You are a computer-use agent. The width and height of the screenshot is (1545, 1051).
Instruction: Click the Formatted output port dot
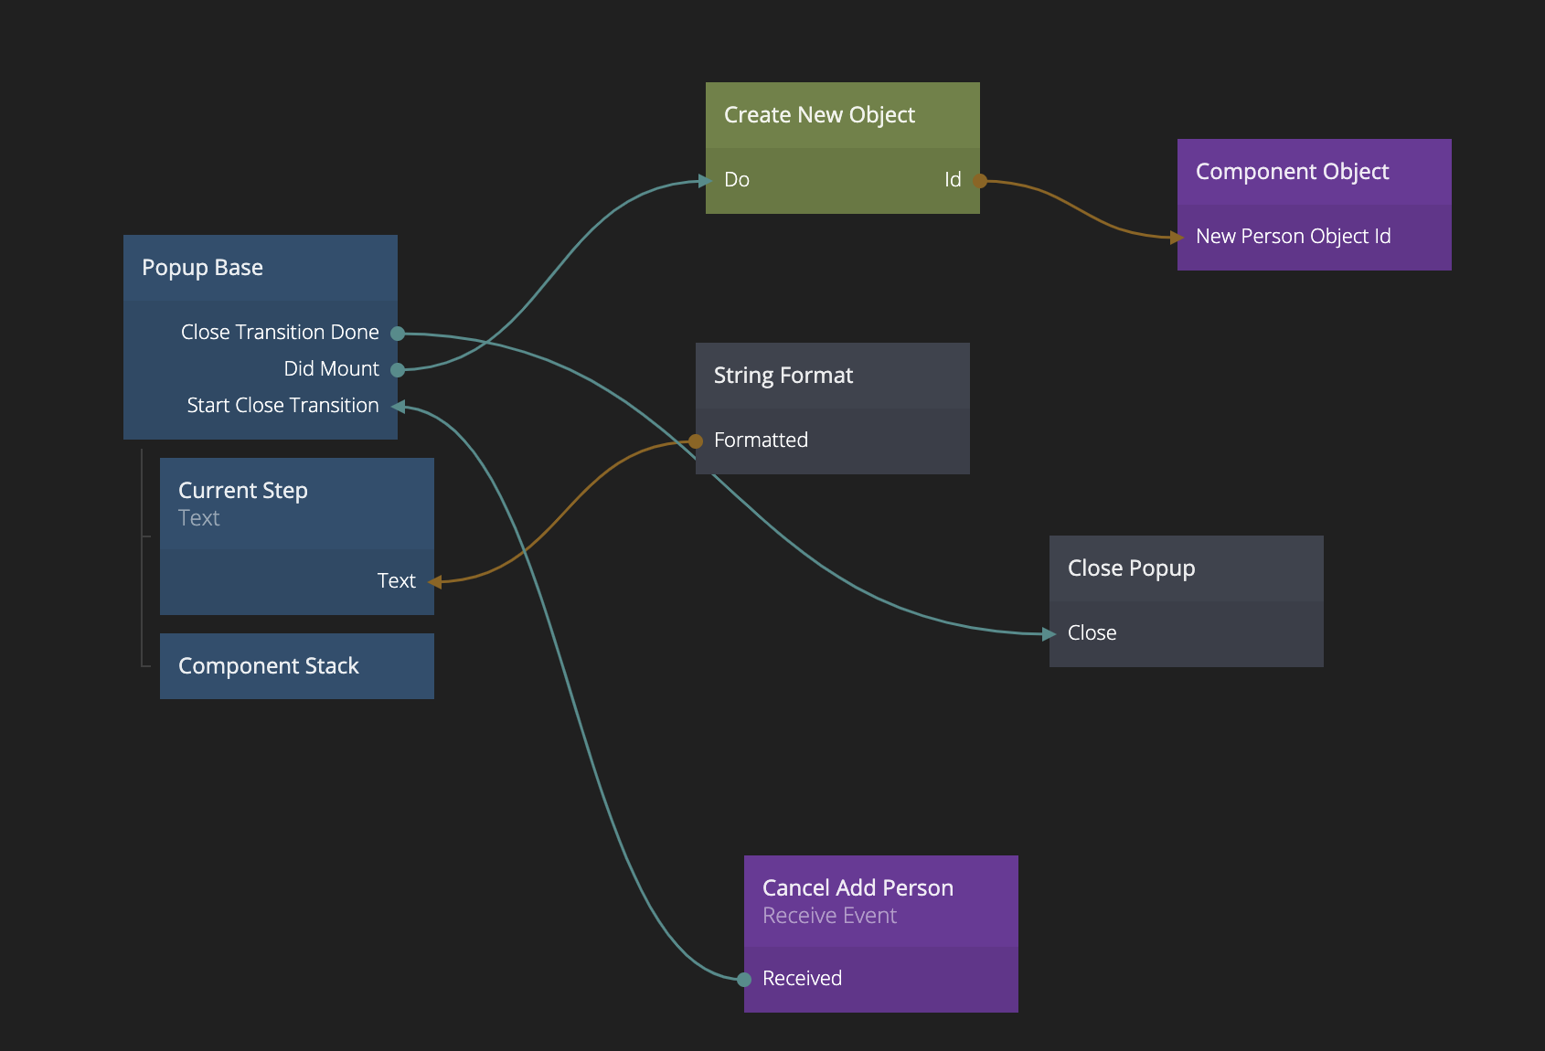696,441
